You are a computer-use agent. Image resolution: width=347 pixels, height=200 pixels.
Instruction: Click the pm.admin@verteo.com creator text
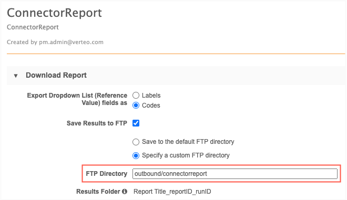coord(72,42)
